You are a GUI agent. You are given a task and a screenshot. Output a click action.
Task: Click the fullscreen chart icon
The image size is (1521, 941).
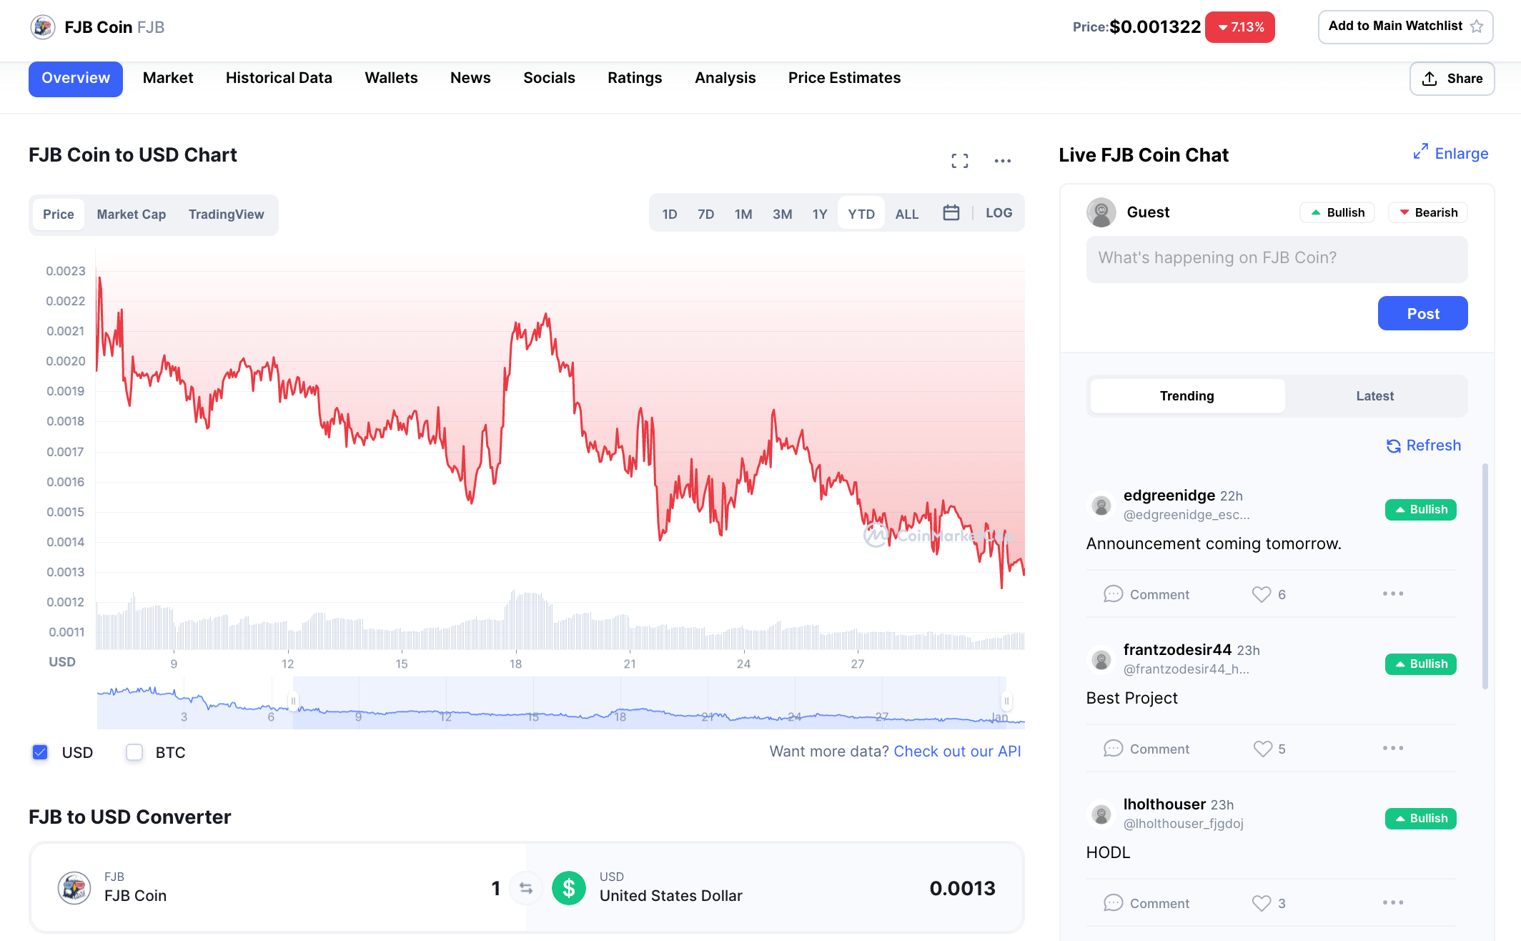tap(960, 161)
